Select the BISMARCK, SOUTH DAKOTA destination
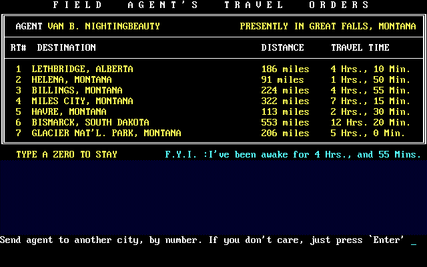 coord(91,122)
